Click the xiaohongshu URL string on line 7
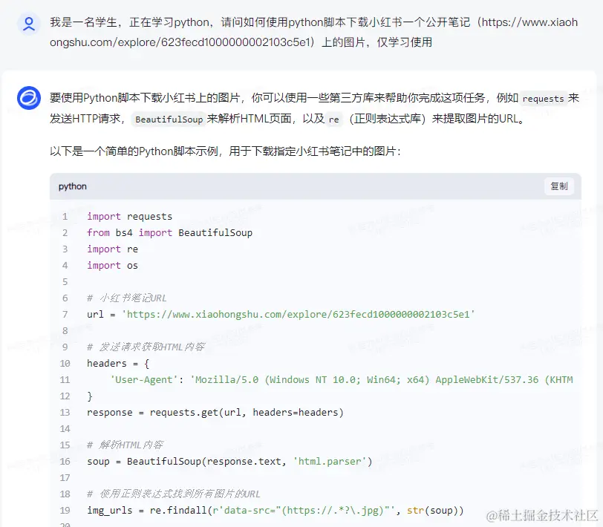Image resolution: width=603 pixels, height=527 pixels. pos(299,315)
